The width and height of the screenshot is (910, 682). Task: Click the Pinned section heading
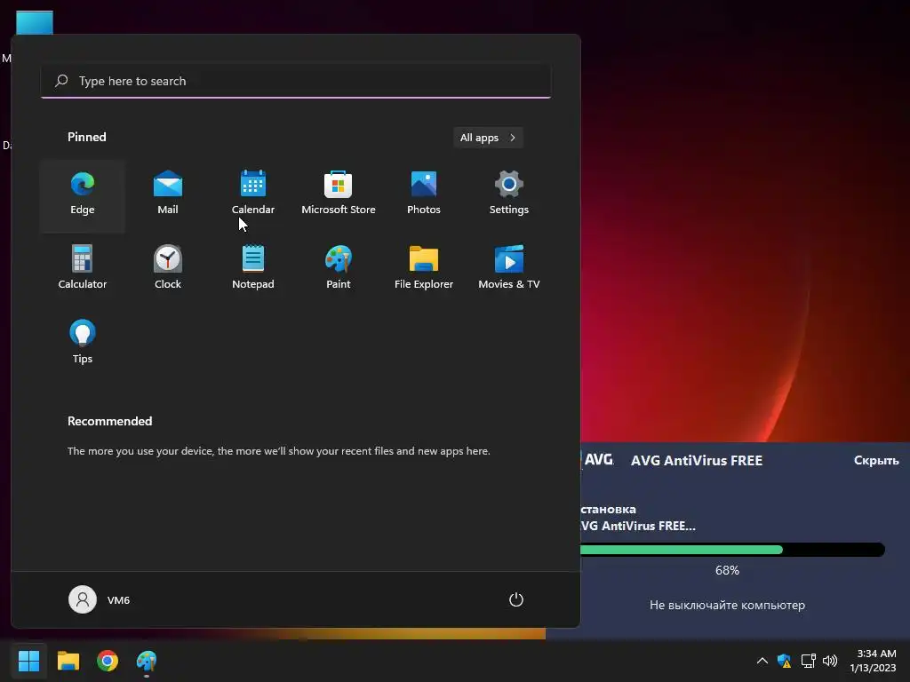point(86,137)
